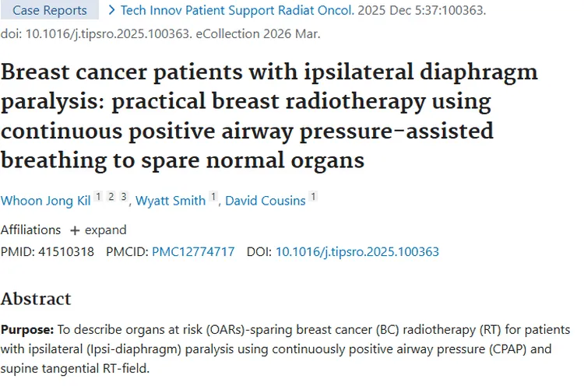The width and height of the screenshot is (584, 389).
Task: Click the chevron icon before the journal name
Action: click(x=111, y=11)
